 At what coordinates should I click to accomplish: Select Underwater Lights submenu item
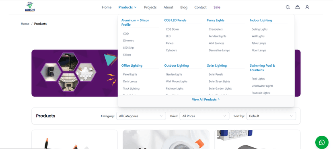(262, 86)
